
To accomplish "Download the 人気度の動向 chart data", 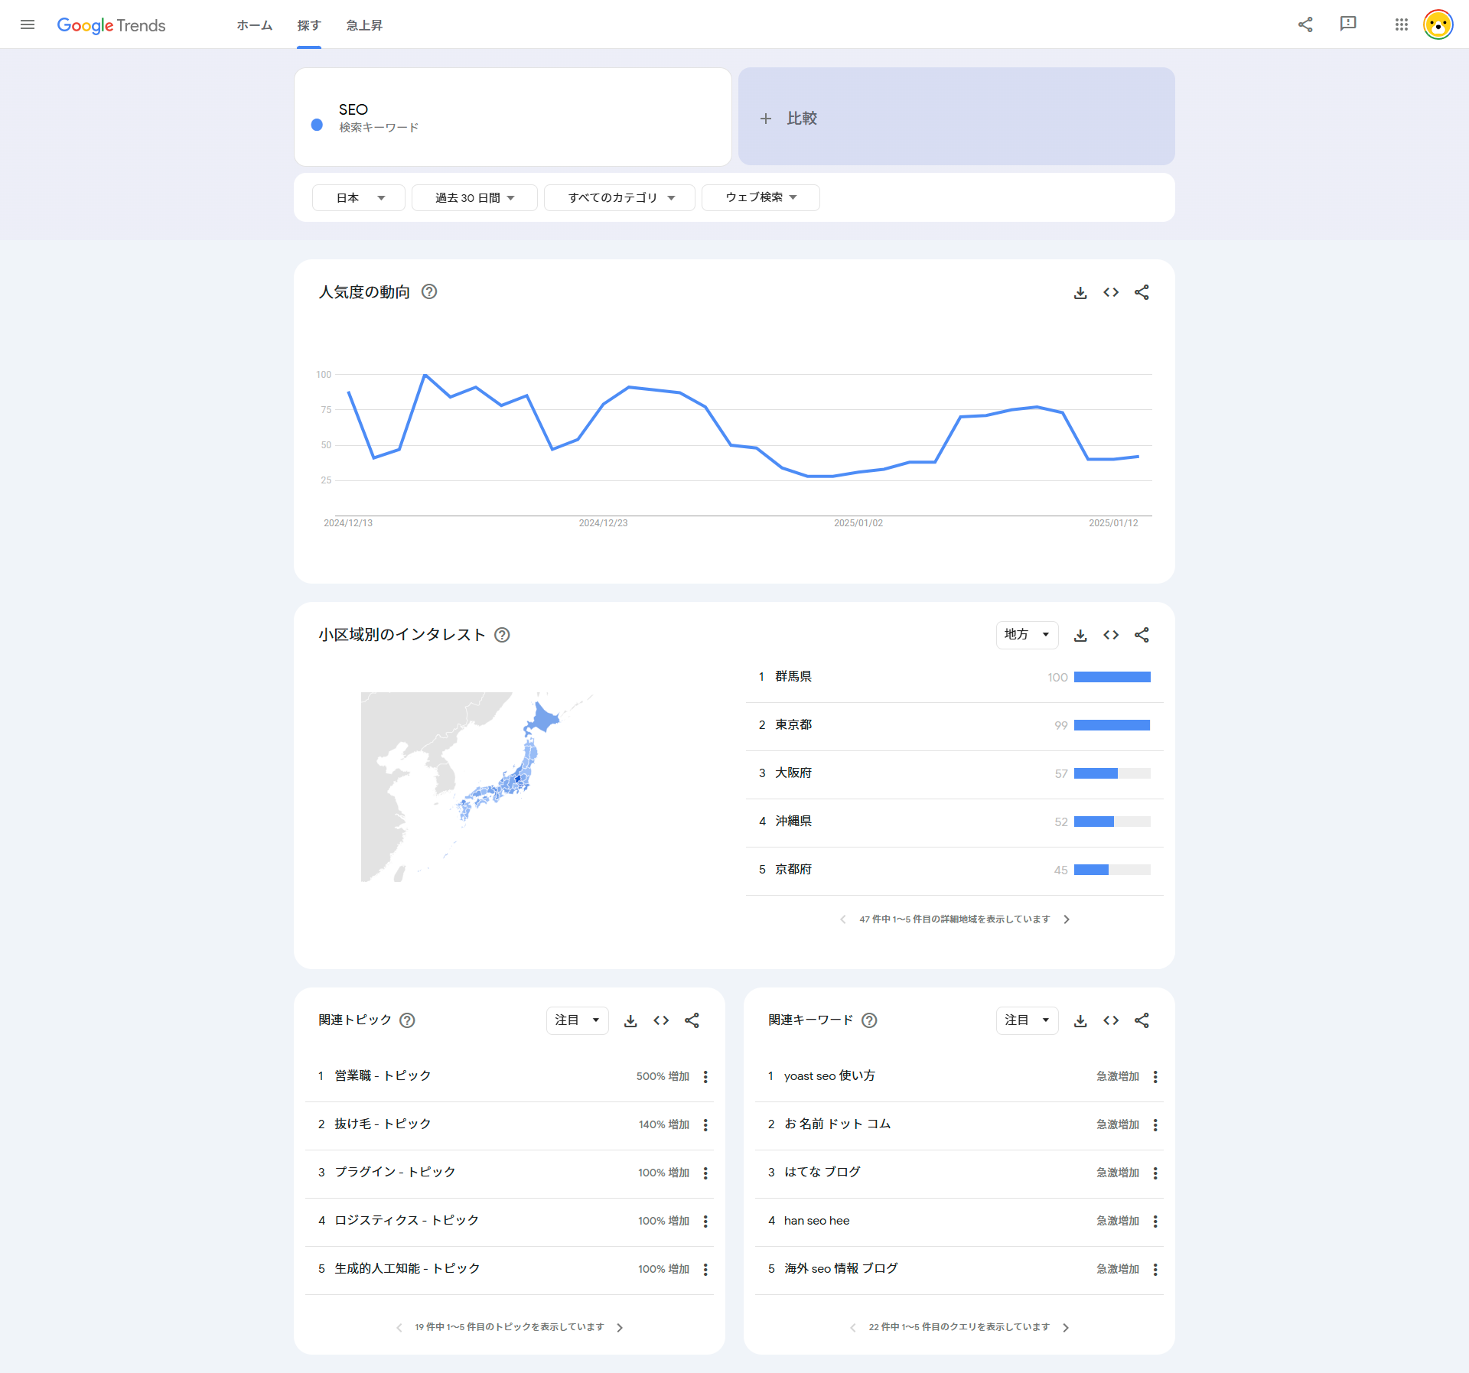I will (1080, 292).
